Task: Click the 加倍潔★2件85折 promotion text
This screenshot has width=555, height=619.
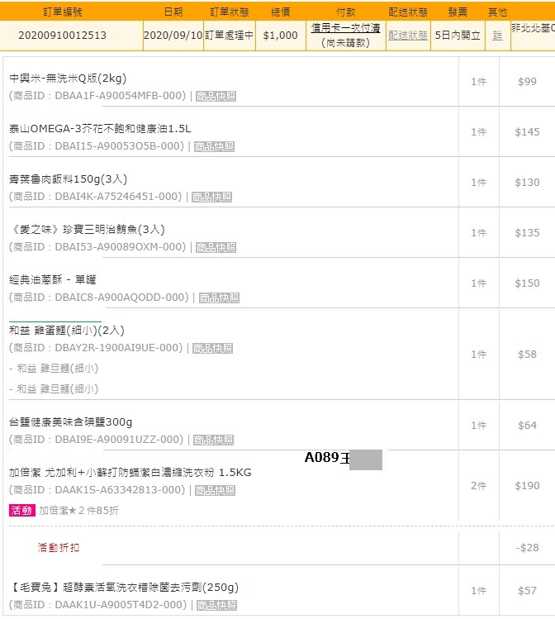Action: (78, 511)
